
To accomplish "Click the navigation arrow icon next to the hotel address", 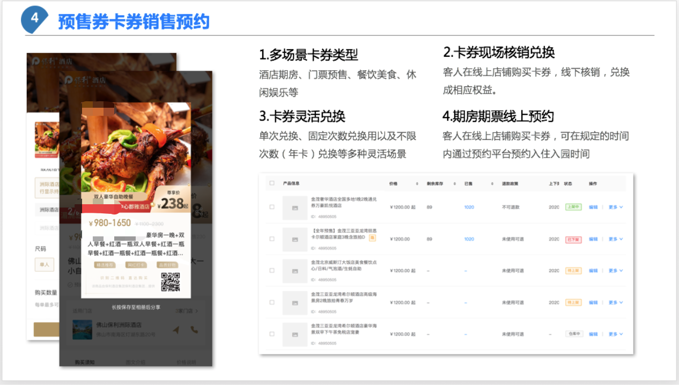I will pyautogui.click(x=176, y=330).
